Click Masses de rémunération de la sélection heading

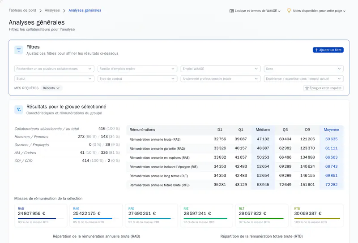[48, 198]
